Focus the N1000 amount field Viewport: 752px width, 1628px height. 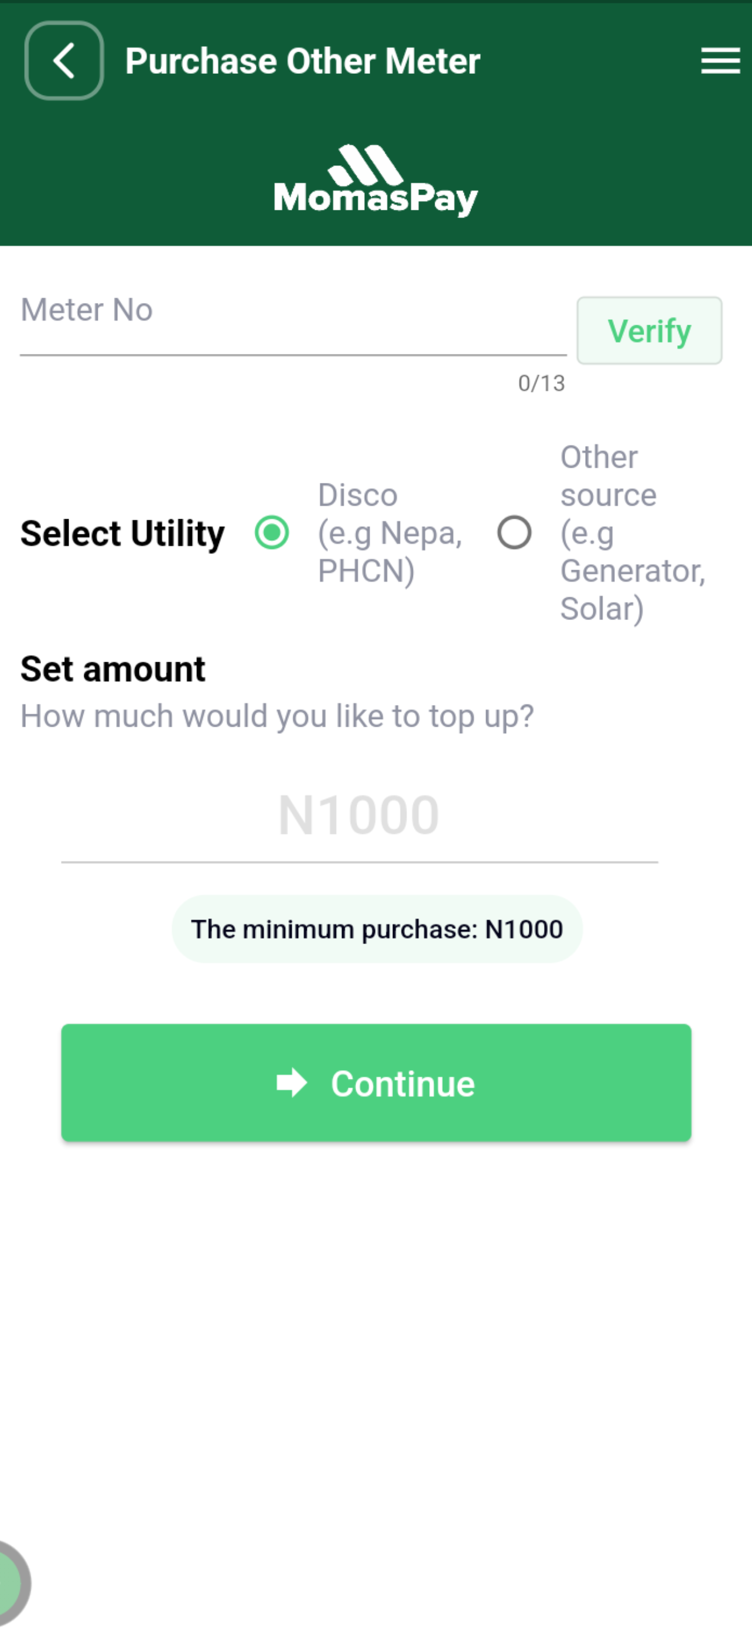coord(359,816)
